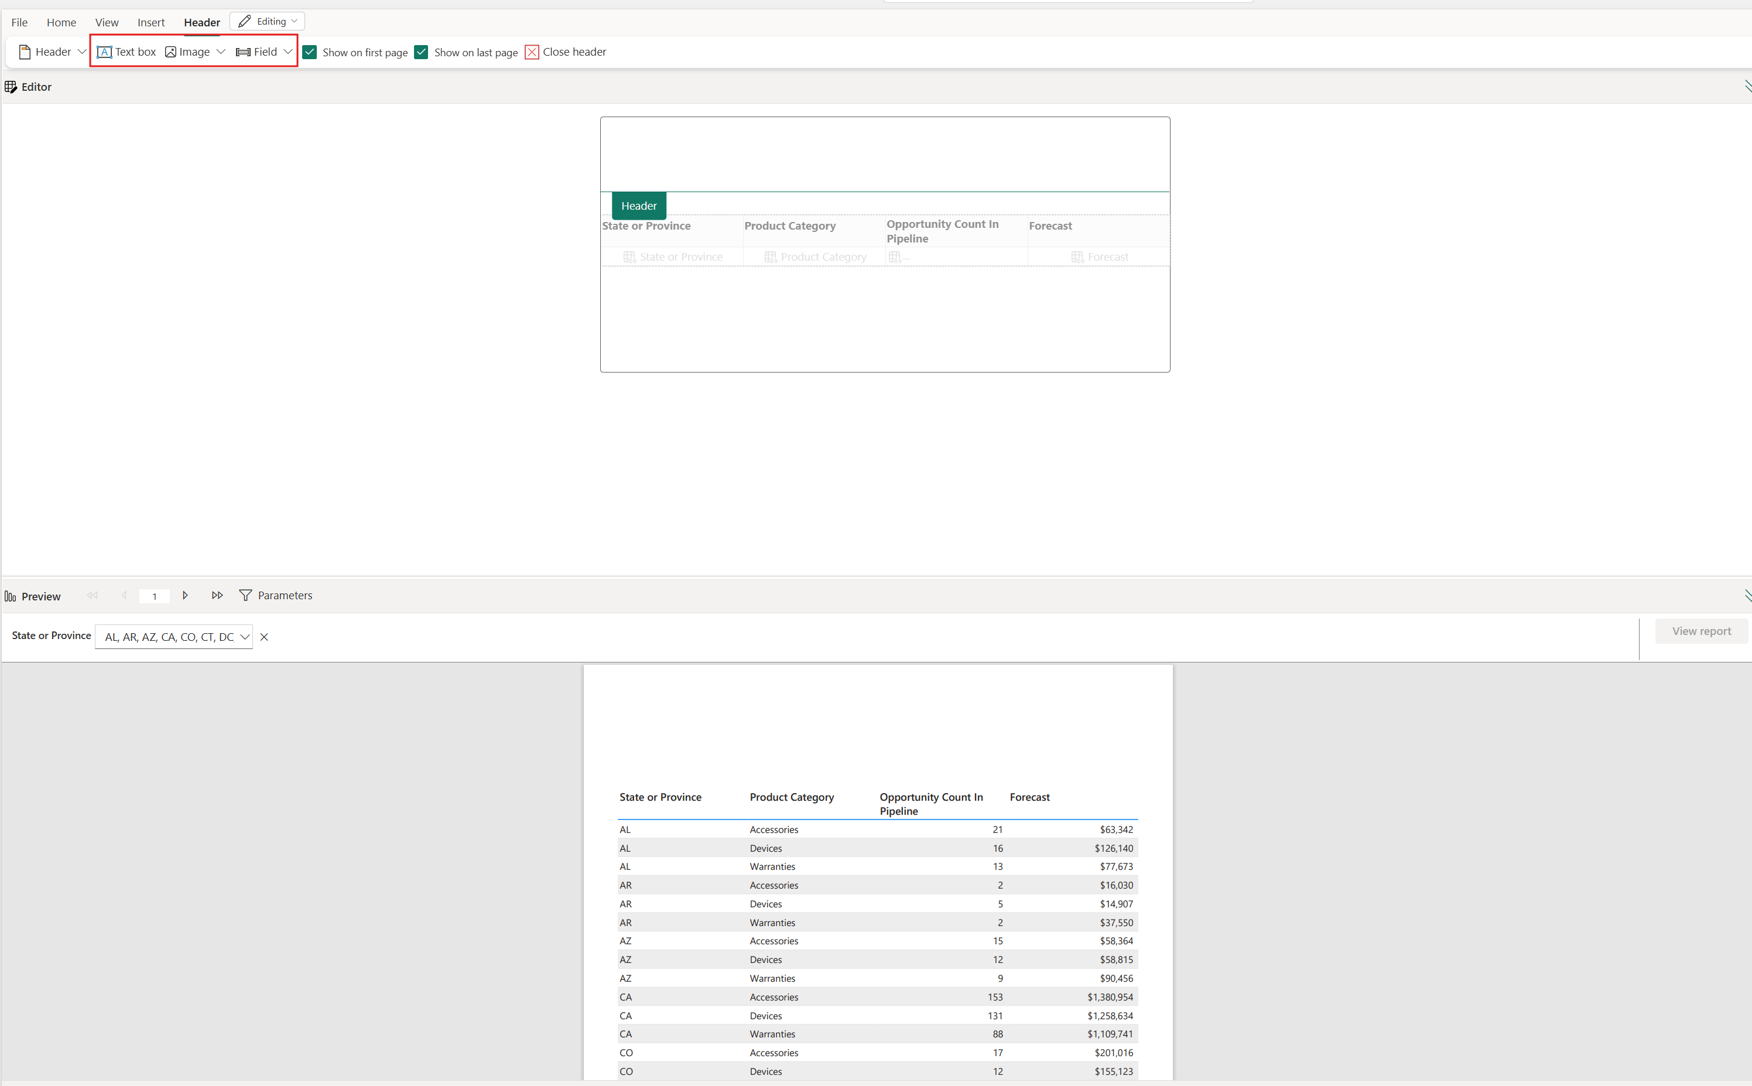This screenshot has width=1752, height=1086.
Task: Click the pagination next page icon
Action: 185,596
